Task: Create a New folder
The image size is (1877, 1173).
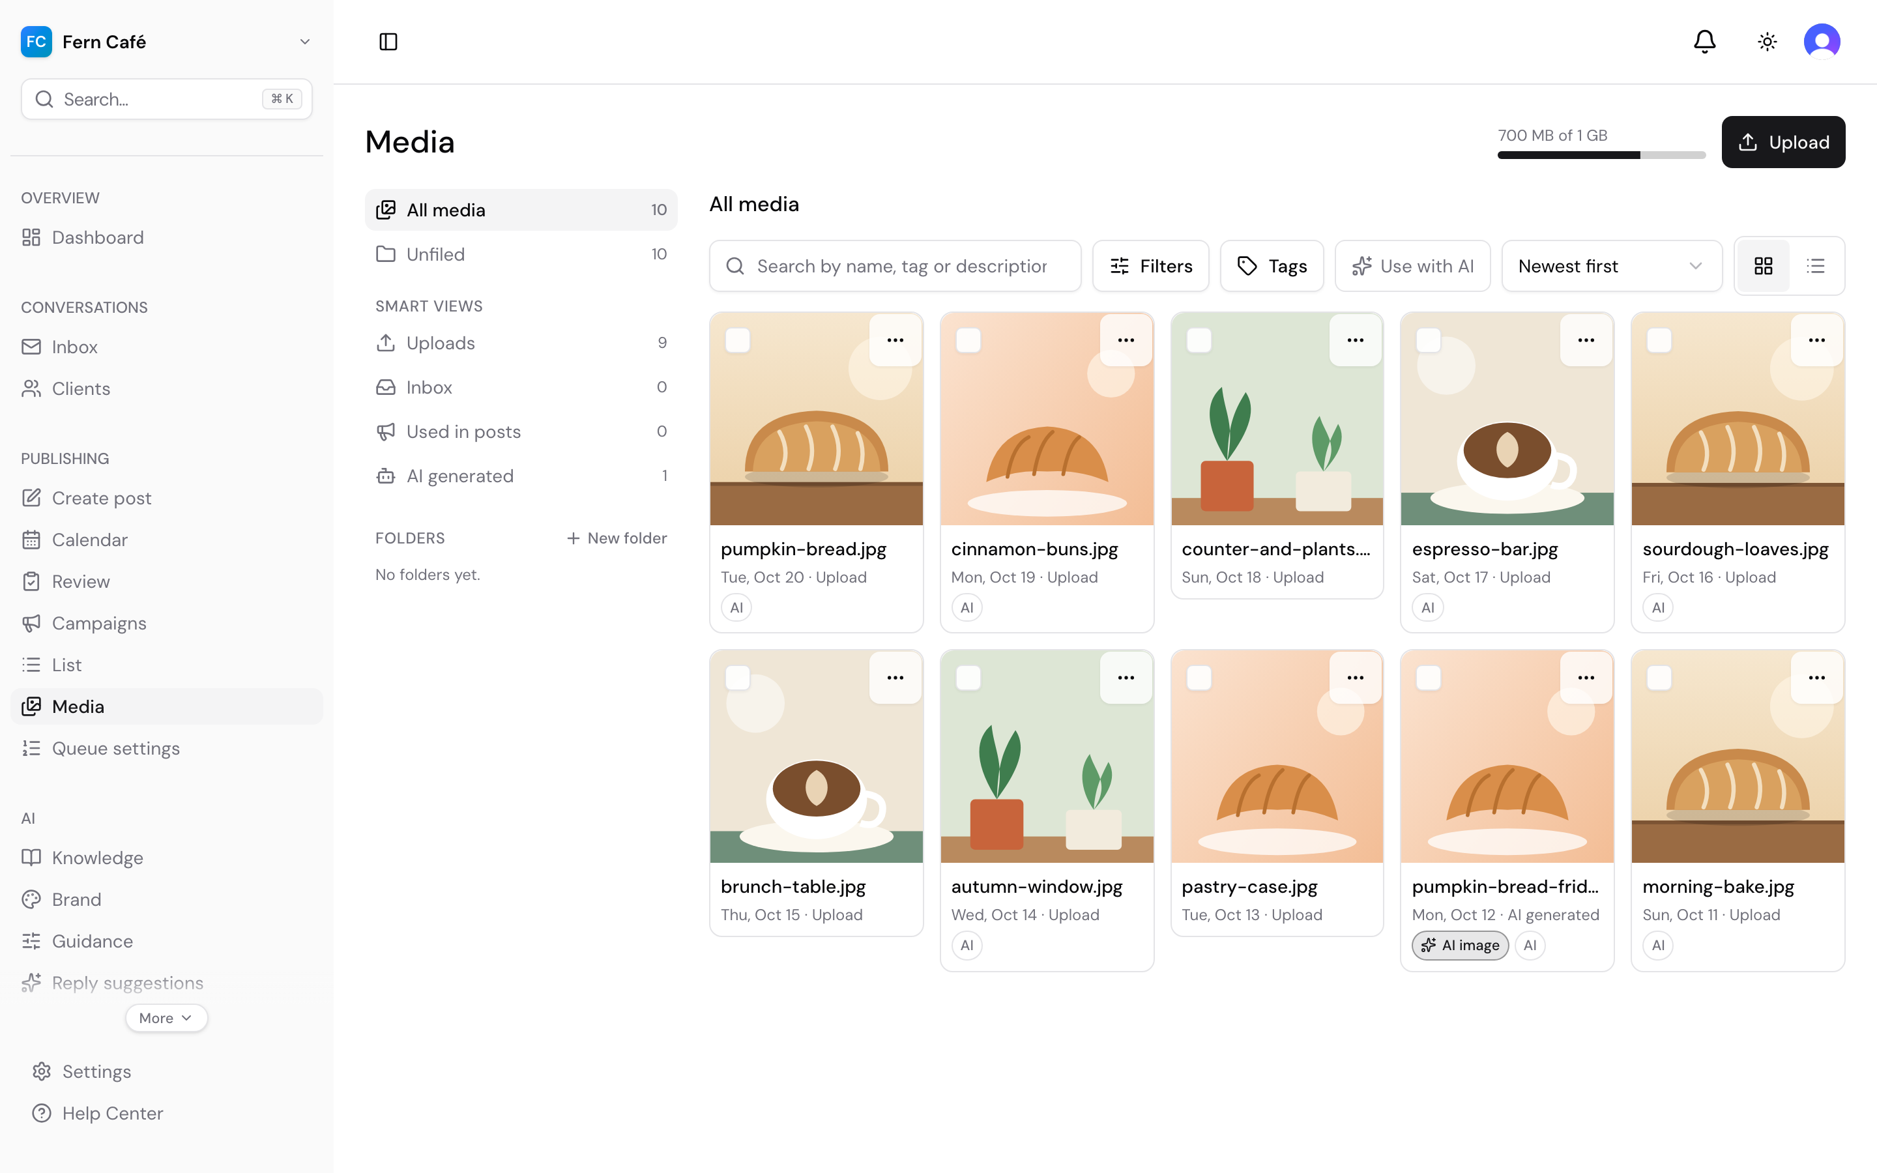Action: tap(617, 538)
